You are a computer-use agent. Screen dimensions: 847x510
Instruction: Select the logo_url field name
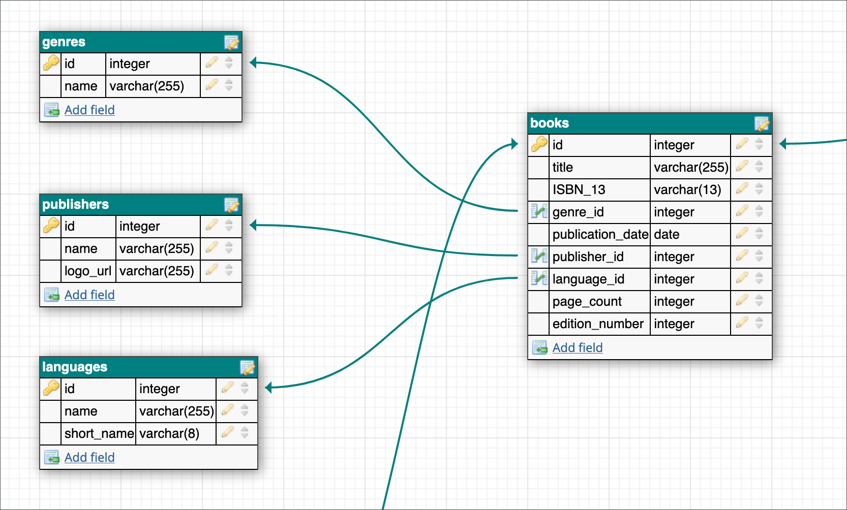[88, 271]
